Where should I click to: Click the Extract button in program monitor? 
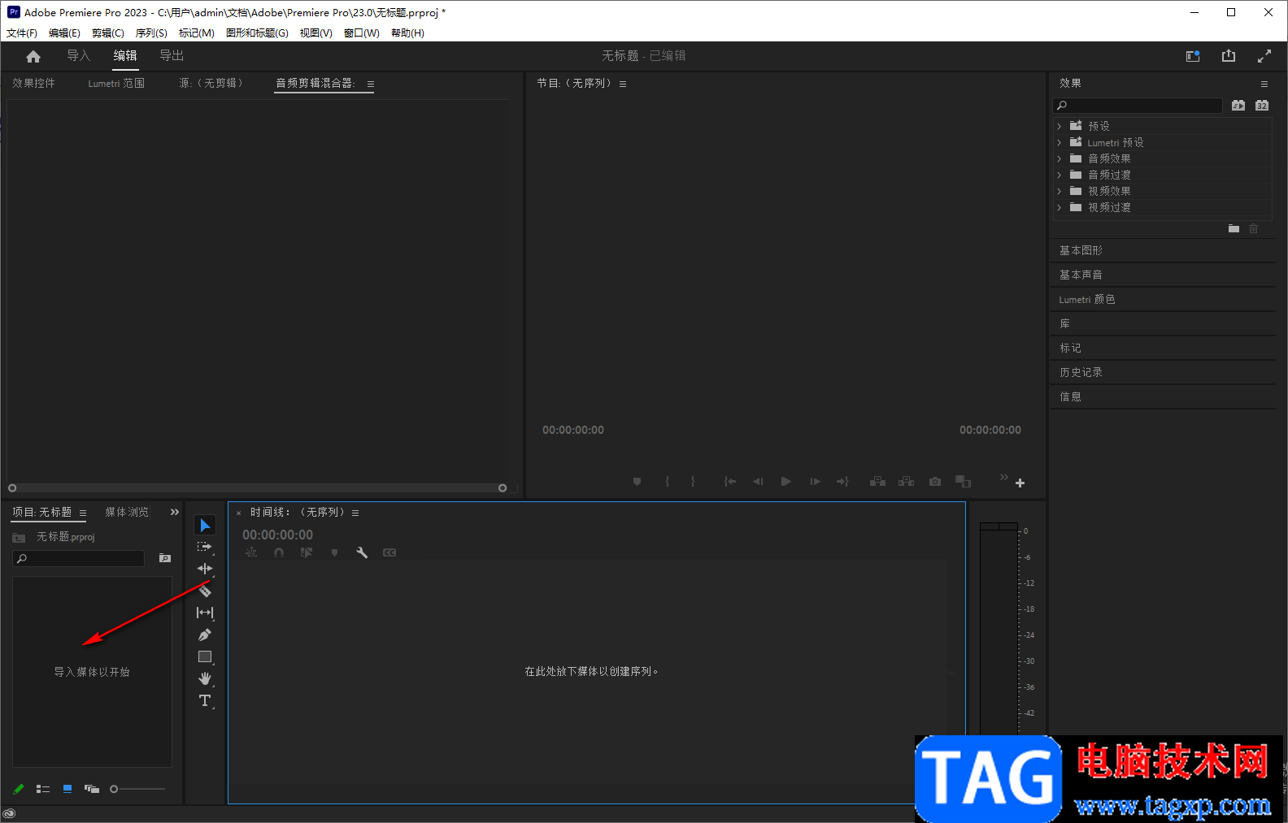pos(907,482)
